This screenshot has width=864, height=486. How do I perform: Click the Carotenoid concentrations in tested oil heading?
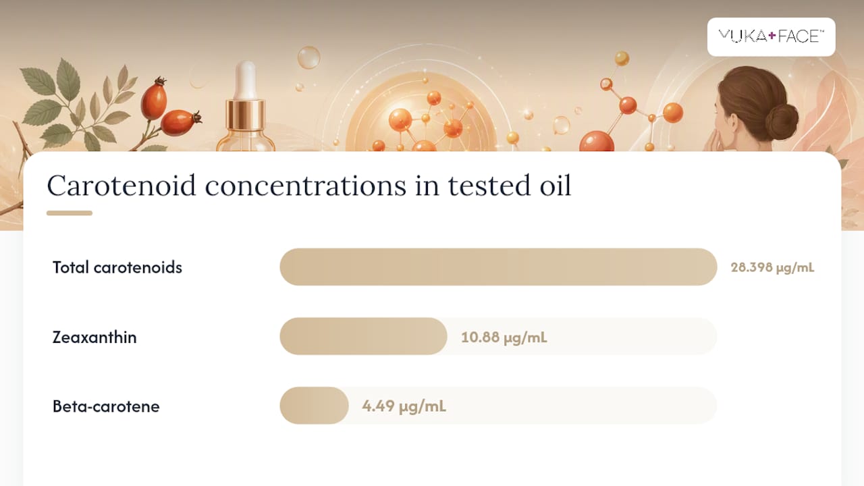pyautogui.click(x=308, y=186)
